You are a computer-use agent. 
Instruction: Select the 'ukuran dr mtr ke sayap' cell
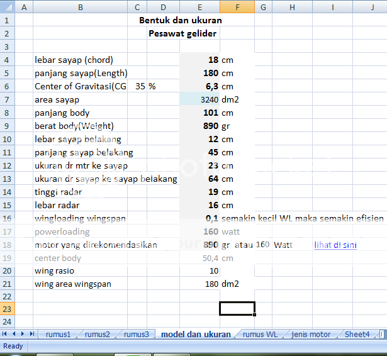(80, 165)
